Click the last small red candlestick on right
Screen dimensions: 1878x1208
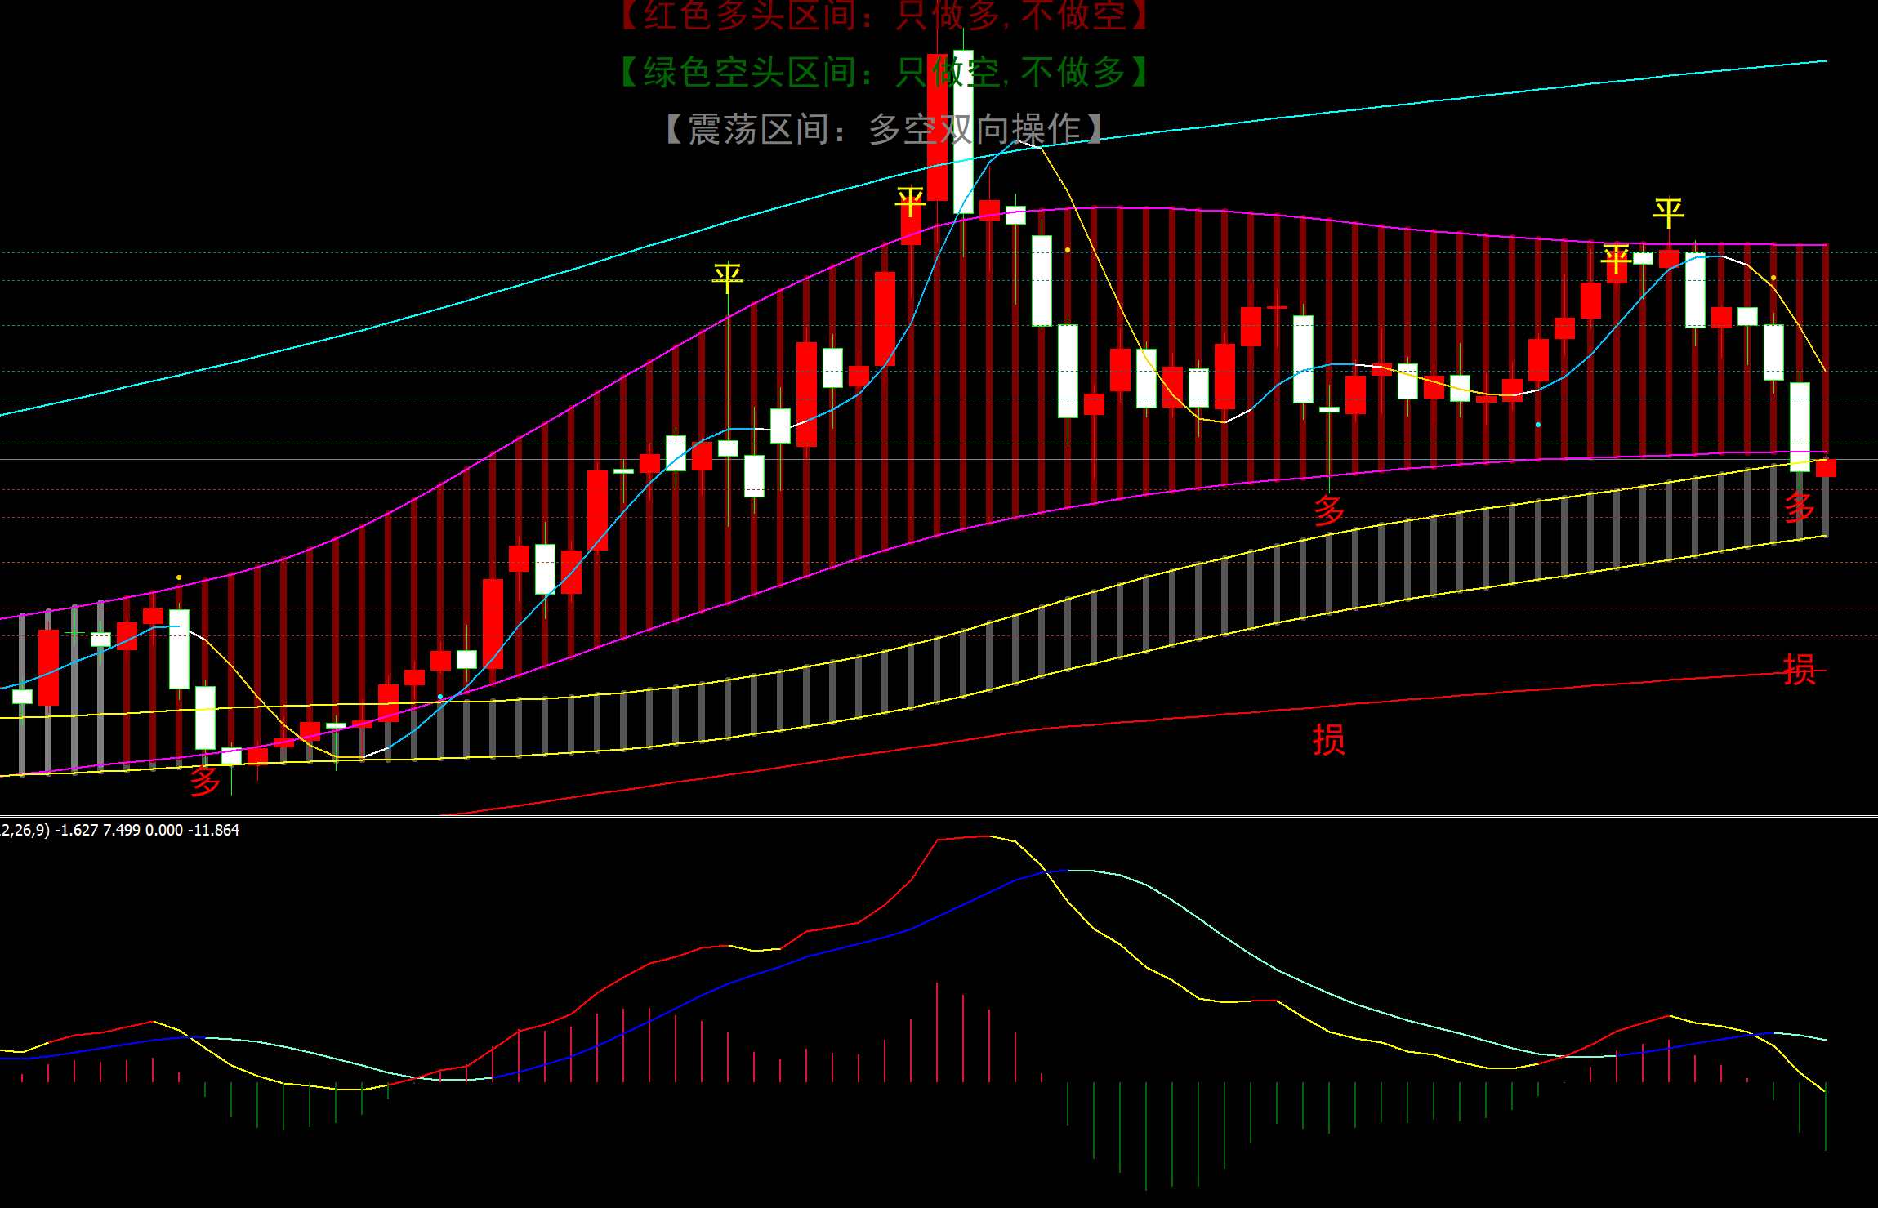click(1826, 467)
